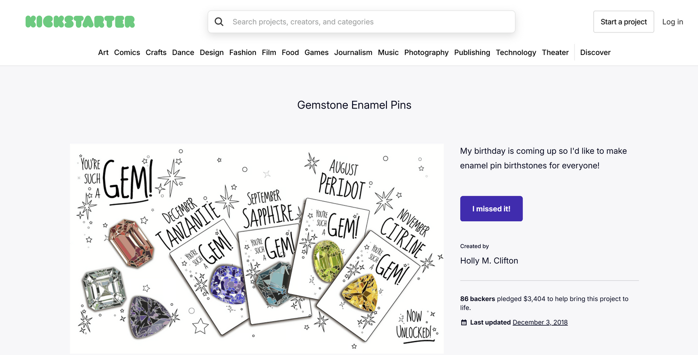Choose the Technology category
Screen dimensions: 698x355
pyautogui.click(x=516, y=53)
